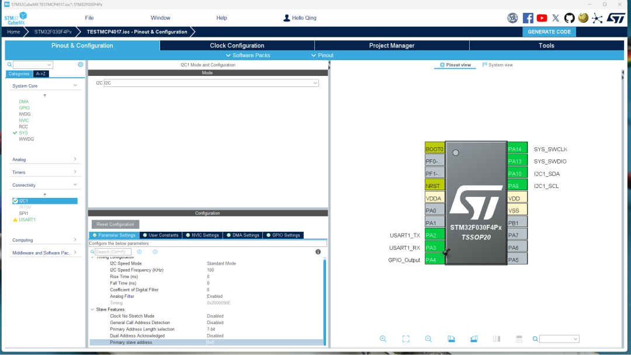The width and height of the screenshot is (631, 355).
Task: Open the YouTube icon link
Action: coord(542,18)
